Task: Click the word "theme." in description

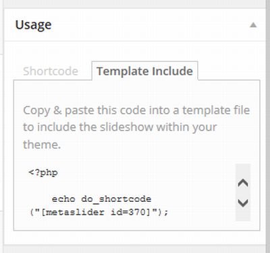Action: 42,145
